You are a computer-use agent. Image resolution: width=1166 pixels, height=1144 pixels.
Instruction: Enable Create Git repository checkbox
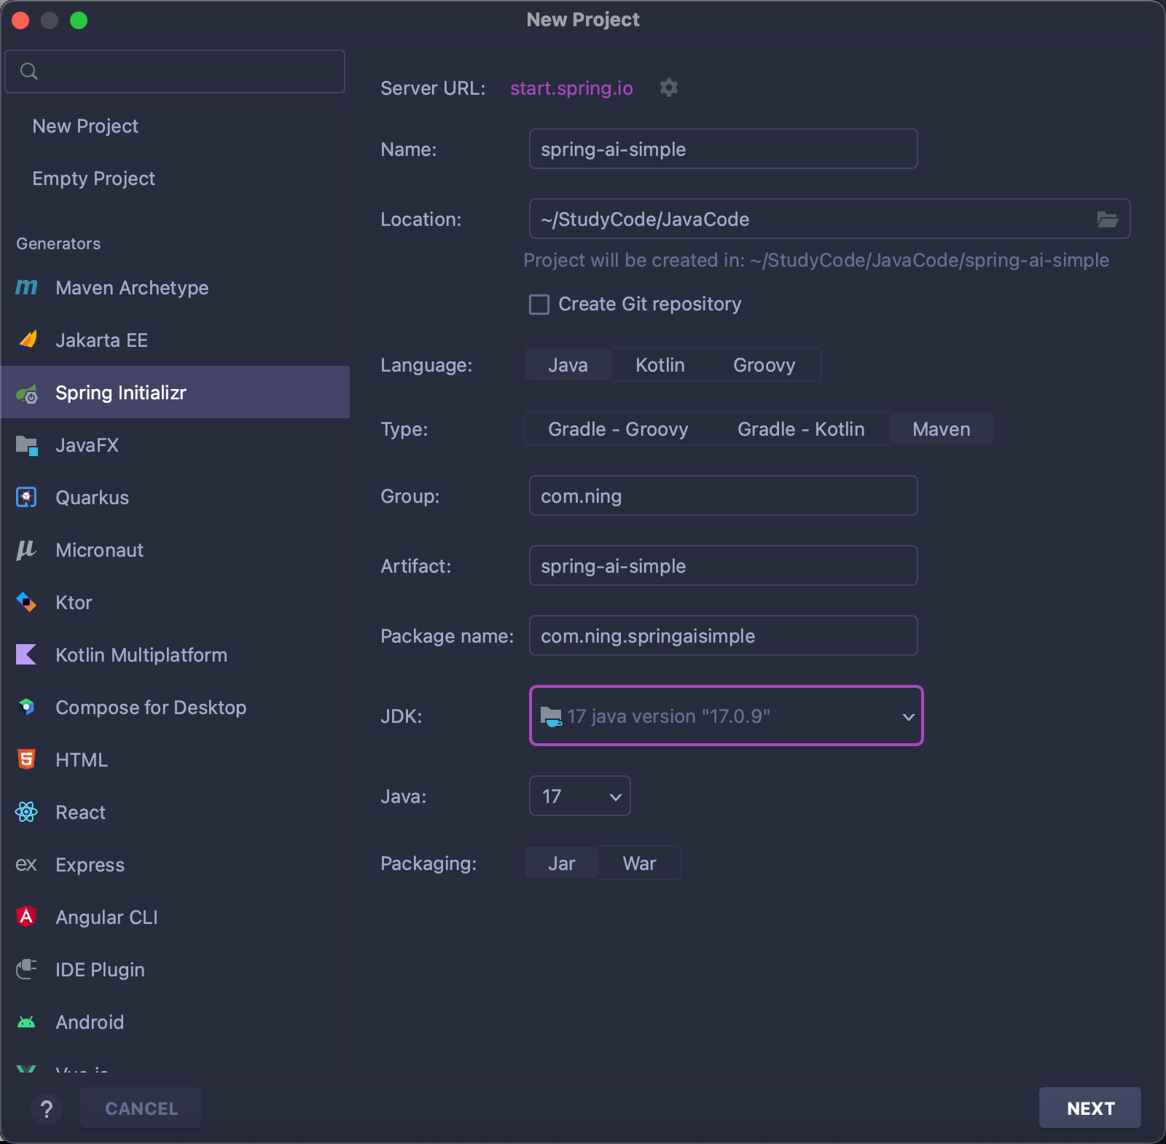(x=539, y=305)
